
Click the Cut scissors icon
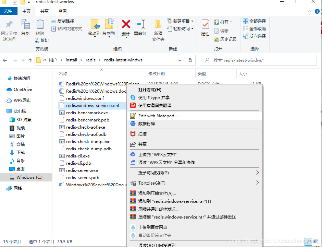point(37,40)
